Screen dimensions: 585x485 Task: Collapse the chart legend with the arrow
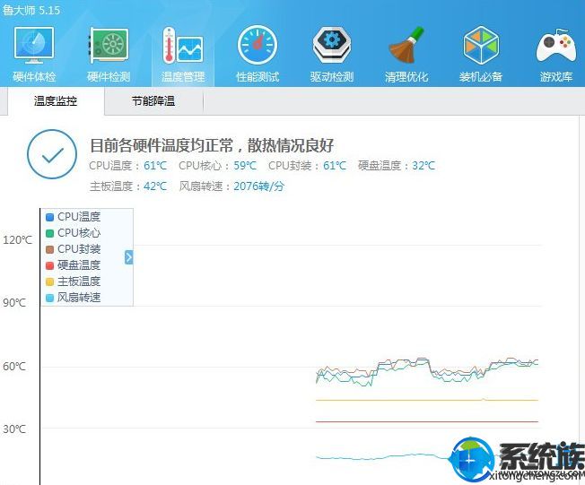[x=128, y=257]
